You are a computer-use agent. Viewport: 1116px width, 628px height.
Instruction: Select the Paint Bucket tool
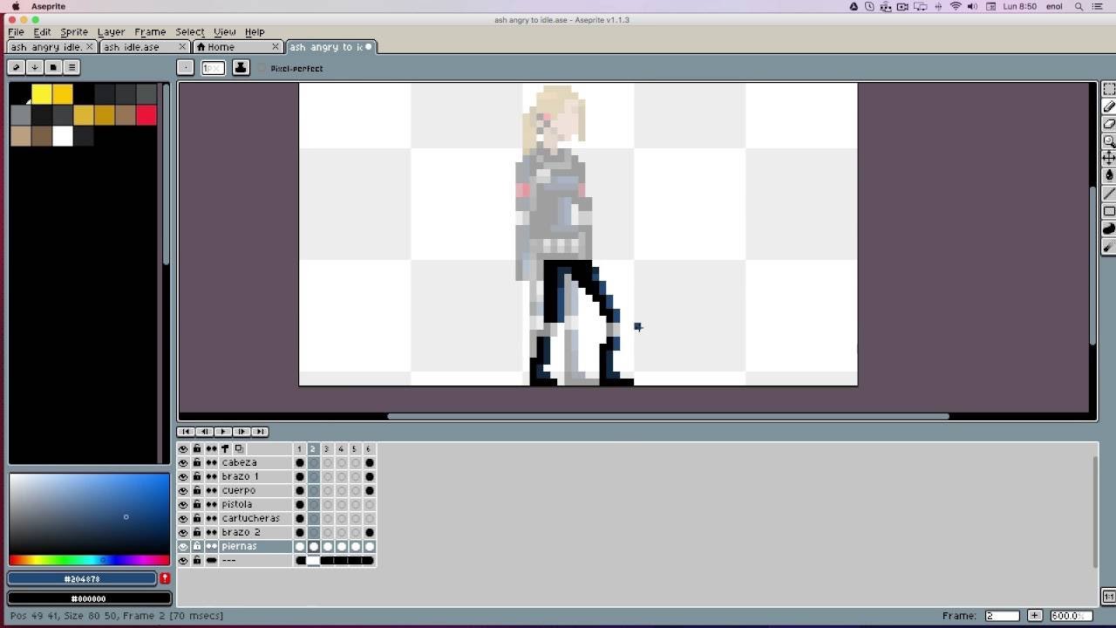point(1109,176)
